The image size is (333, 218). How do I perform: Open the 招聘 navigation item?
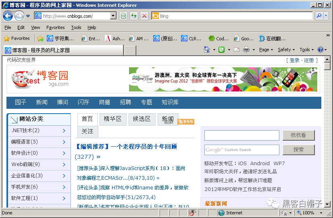point(125,102)
